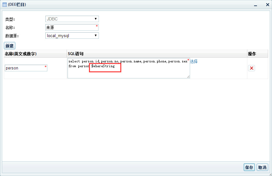Viewport: 272px width, 176px height.
Task: Click the 选择 link next to SQL
Action: point(194,61)
